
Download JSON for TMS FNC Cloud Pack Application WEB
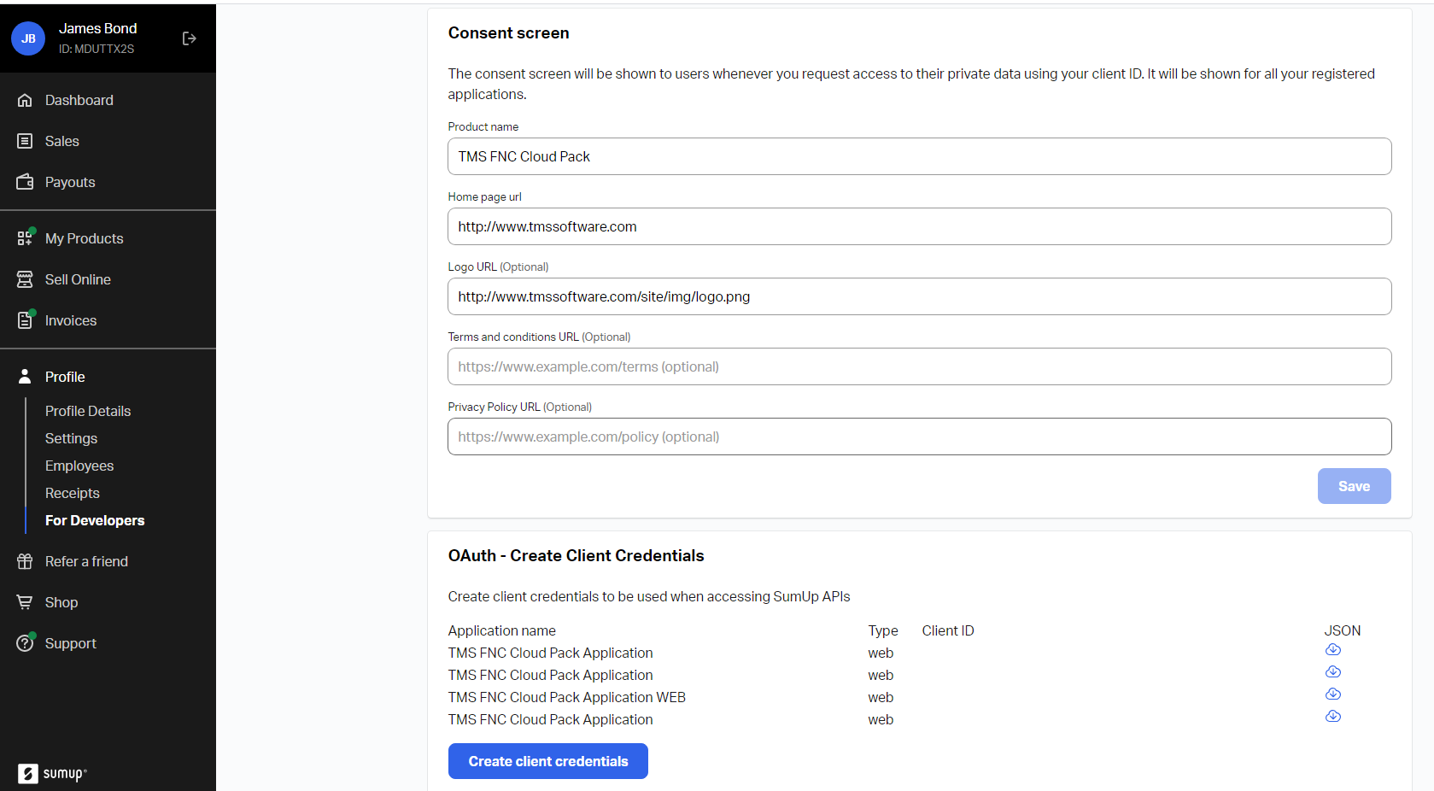coord(1332,694)
